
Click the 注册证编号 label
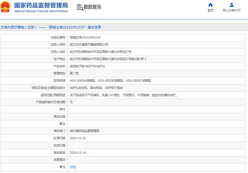coord(58,37)
